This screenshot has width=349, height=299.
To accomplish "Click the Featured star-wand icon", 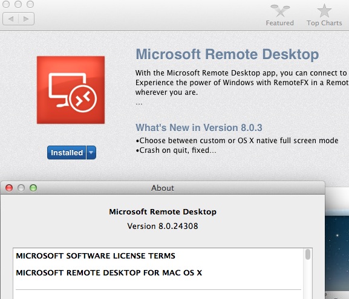I will click(280, 10).
